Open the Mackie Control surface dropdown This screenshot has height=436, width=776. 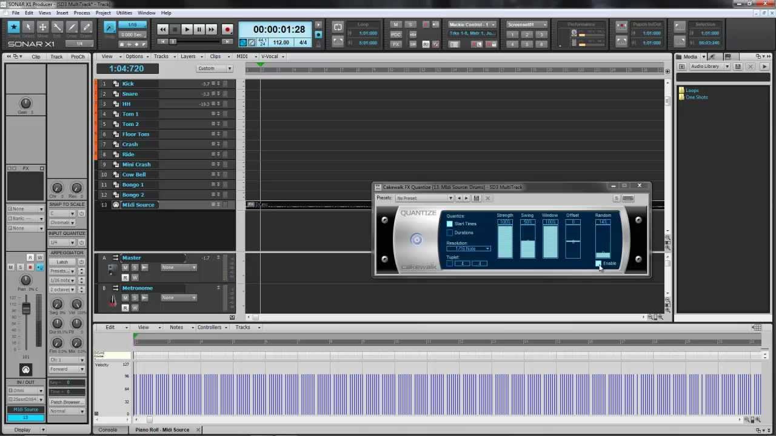pos(472,25)
